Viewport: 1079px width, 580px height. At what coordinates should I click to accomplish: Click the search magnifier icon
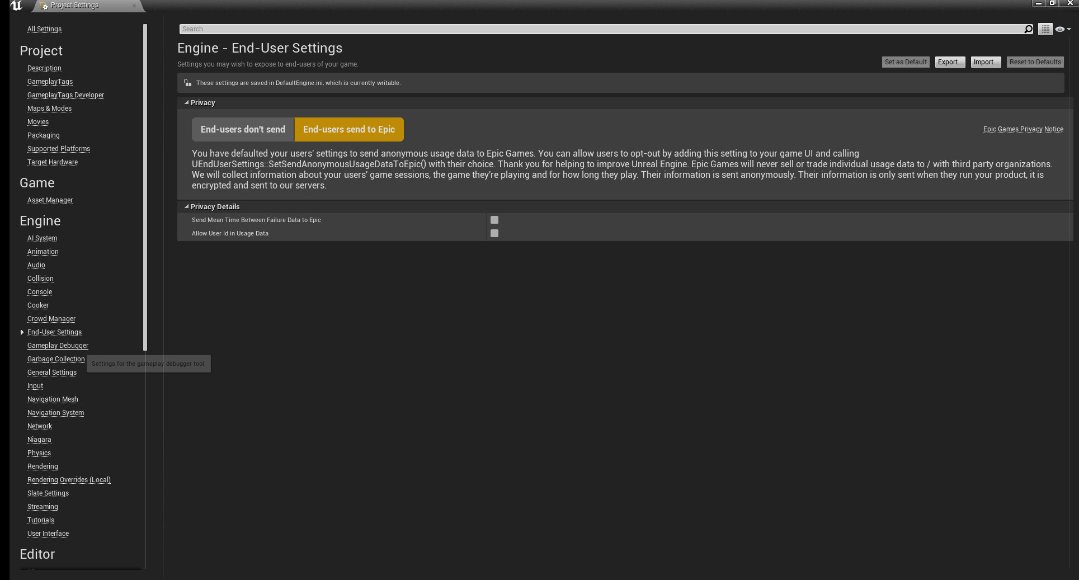(x=1028, y=29)
